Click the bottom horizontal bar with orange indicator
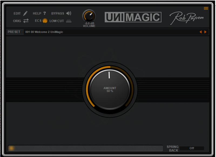 click(85, 148)
